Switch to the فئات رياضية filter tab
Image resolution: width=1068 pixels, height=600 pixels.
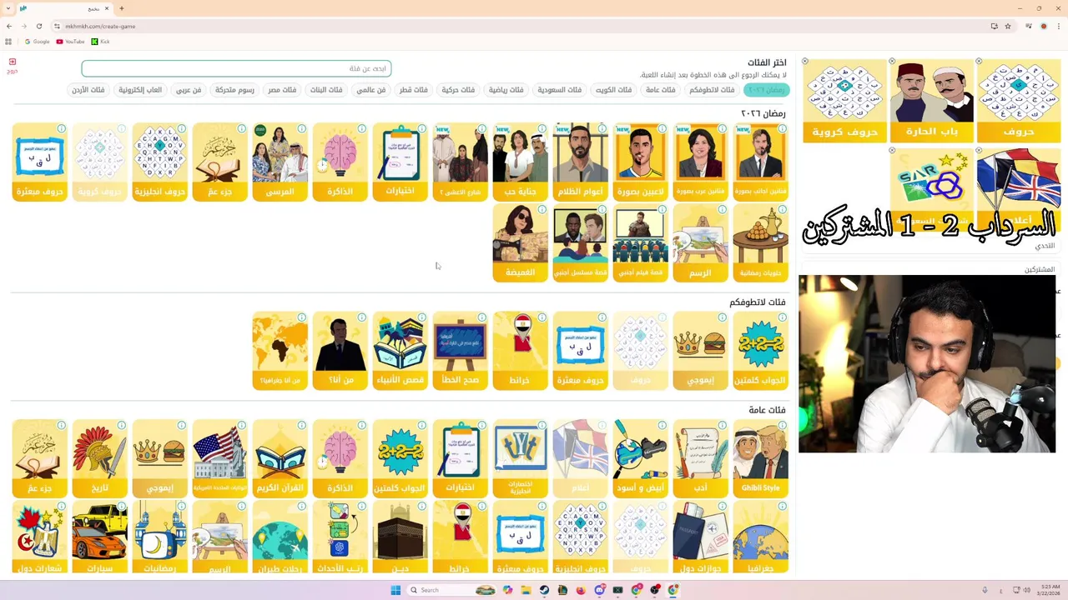(506, 90)
